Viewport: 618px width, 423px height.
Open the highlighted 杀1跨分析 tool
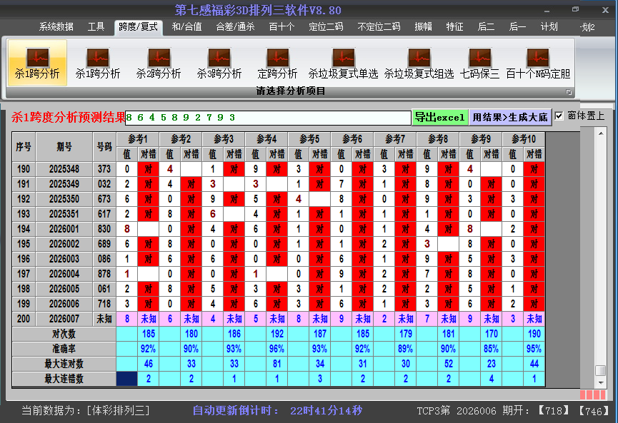click(37, 62)
